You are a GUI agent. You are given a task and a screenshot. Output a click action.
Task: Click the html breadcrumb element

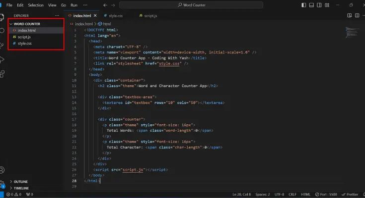coord(107,24)
